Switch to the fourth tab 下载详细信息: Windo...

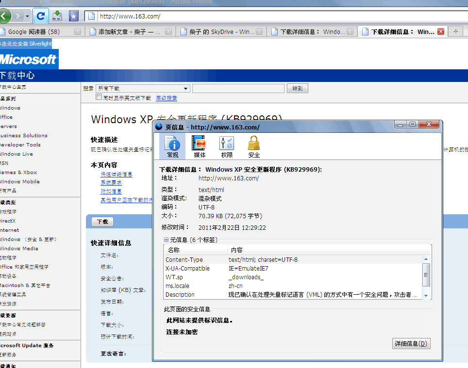point(312,32)
